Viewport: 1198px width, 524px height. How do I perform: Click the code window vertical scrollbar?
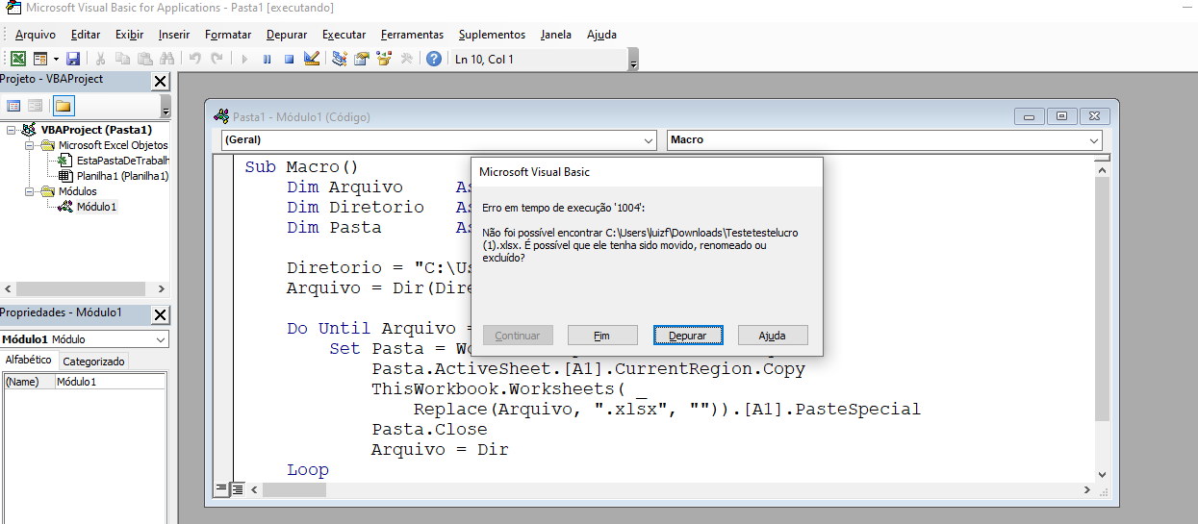[1104, 320]
